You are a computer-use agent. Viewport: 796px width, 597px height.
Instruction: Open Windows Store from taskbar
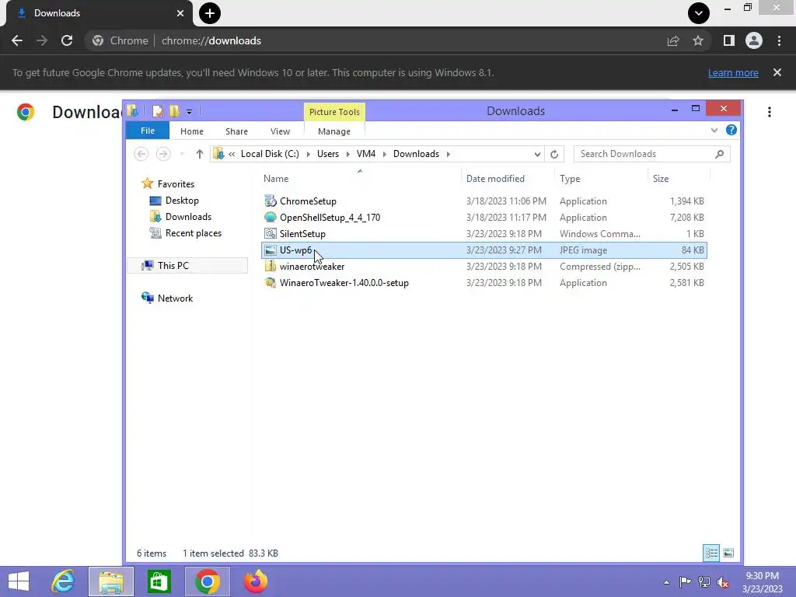coord(159,581)
